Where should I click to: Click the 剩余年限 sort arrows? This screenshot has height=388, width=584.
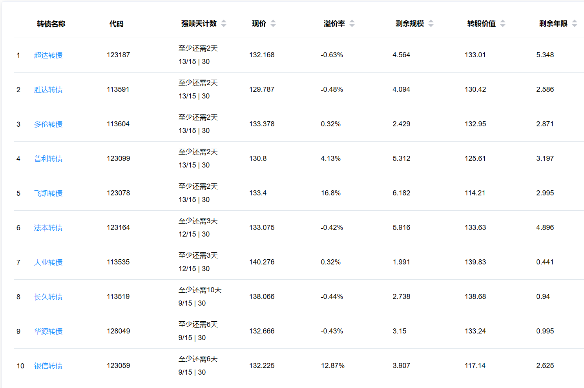tap(575, 24)
